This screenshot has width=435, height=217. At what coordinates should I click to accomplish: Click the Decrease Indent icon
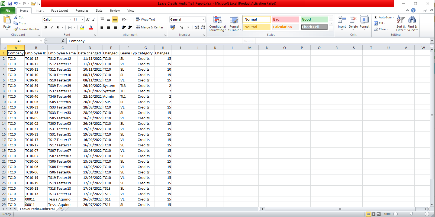pos(124,27)
